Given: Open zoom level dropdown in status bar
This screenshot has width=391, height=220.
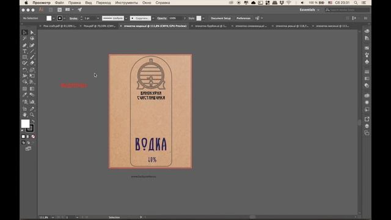Looking at the screenshot, I should tap(53, 218).
